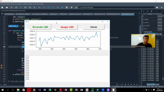
Task: Open Excel from the Windows taskbar
Action: pyautogui.click(x=50, y=90)
